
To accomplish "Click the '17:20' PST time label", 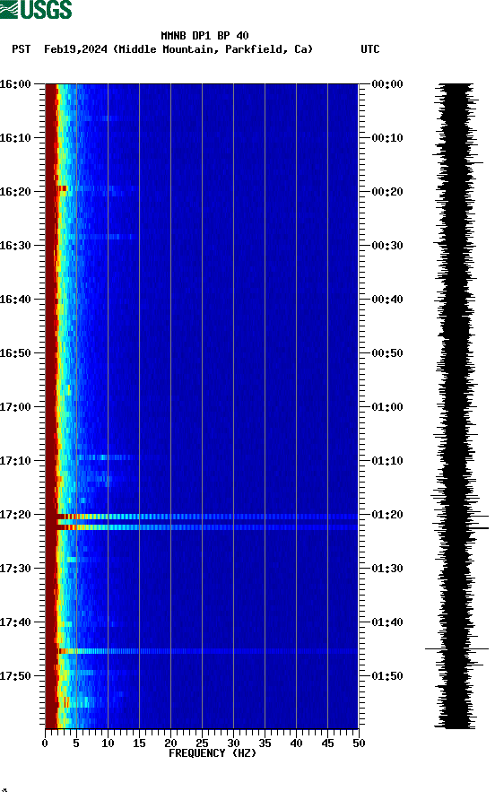I will click(15, 515).
